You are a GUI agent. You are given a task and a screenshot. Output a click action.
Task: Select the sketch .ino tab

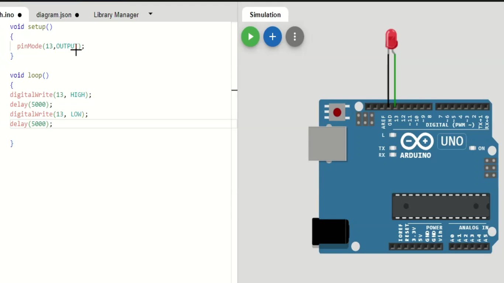(11, 15)
